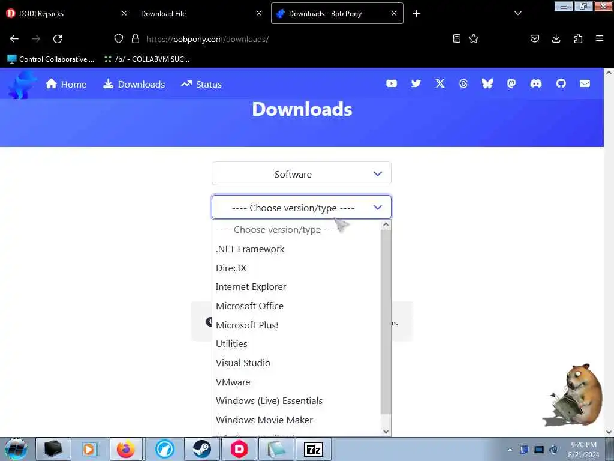
Task: Choose Windows (Live) Essentials option
Action: [x=296, y=400]
